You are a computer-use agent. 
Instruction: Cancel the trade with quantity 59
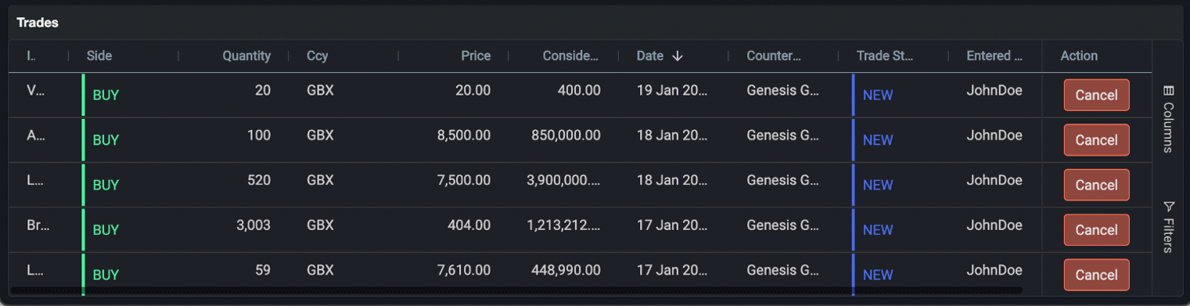pos(1096,275)
